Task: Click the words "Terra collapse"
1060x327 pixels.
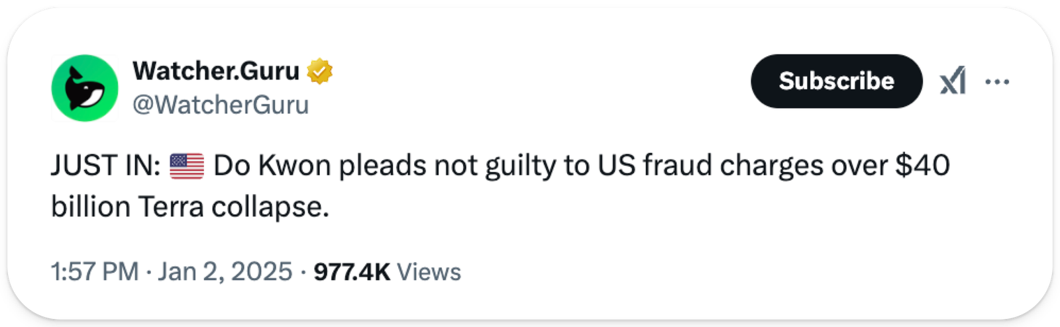Action: point(233,207)
